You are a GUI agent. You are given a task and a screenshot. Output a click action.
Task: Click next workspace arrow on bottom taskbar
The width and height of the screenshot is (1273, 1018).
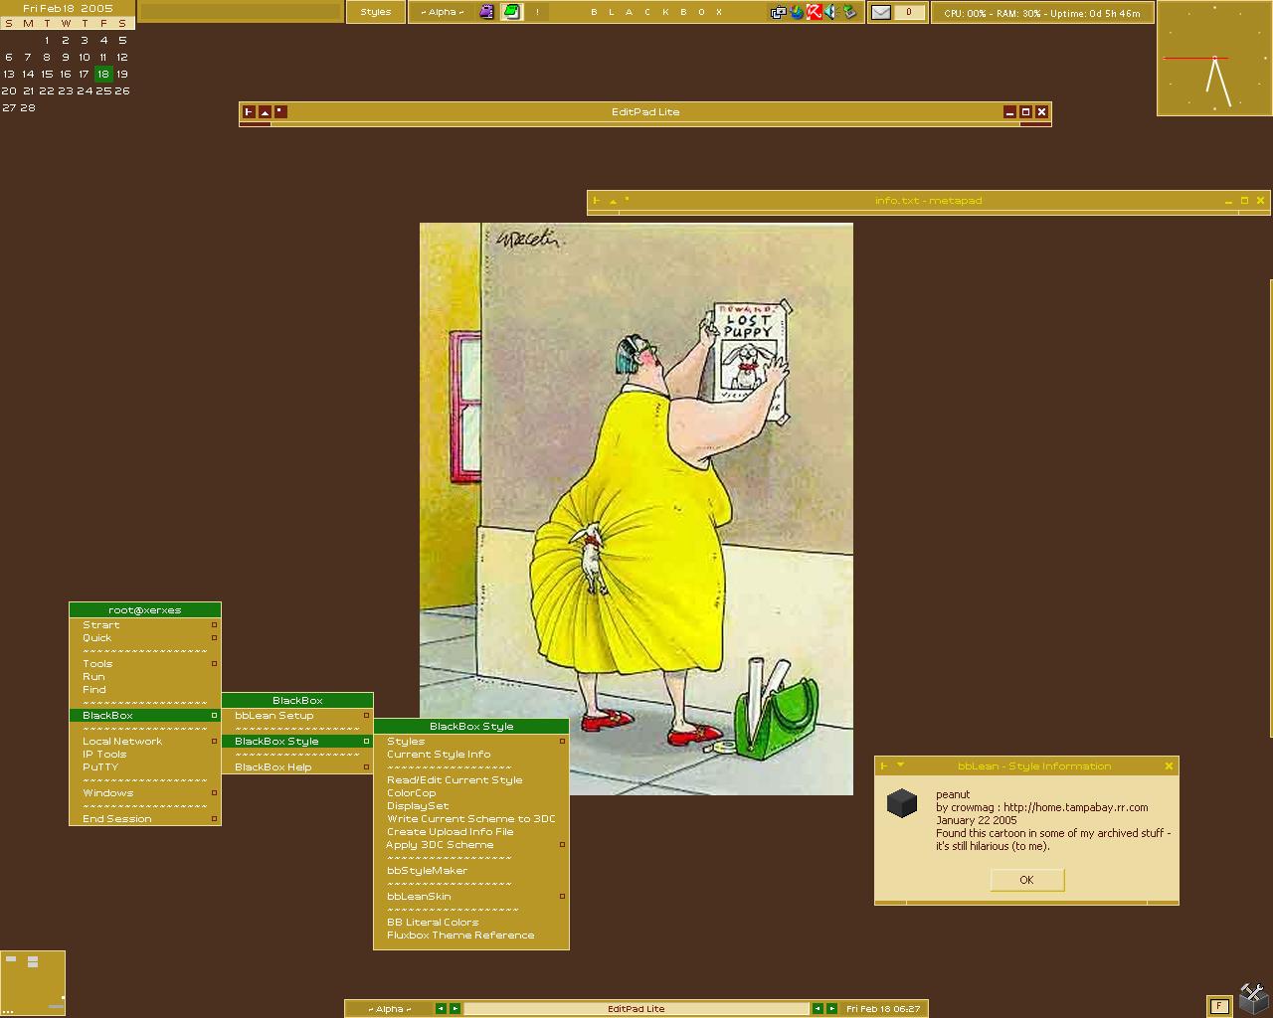pyautogui.click(x=455, y=1008)
